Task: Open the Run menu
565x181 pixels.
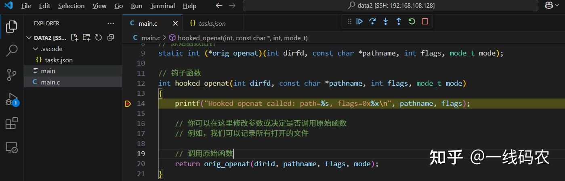Action: pos(137,6)
